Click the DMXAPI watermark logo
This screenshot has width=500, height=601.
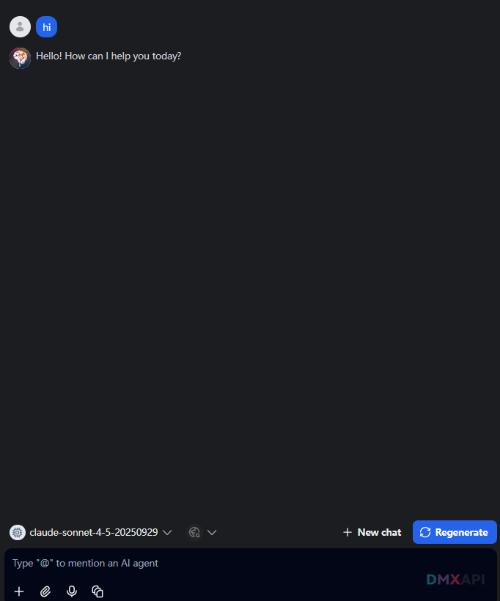[x=455, y=579]
